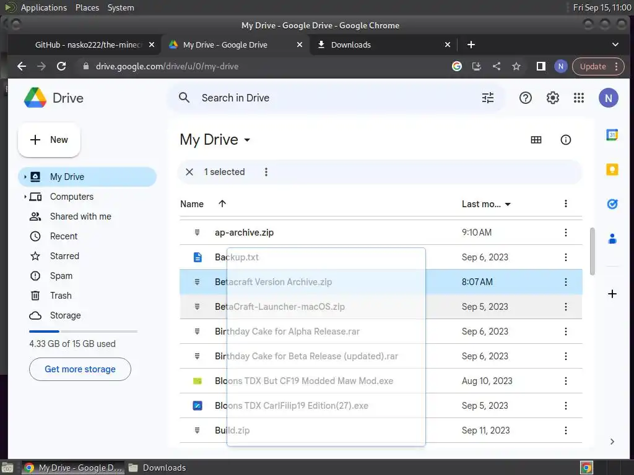Expand My Drive tree in sidebar
Screen dimensions: 634x475
(x=25, y=177)
